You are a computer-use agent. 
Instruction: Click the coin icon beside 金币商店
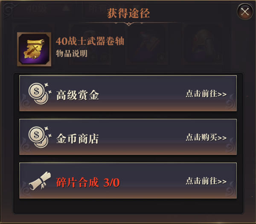click(40, 137)
